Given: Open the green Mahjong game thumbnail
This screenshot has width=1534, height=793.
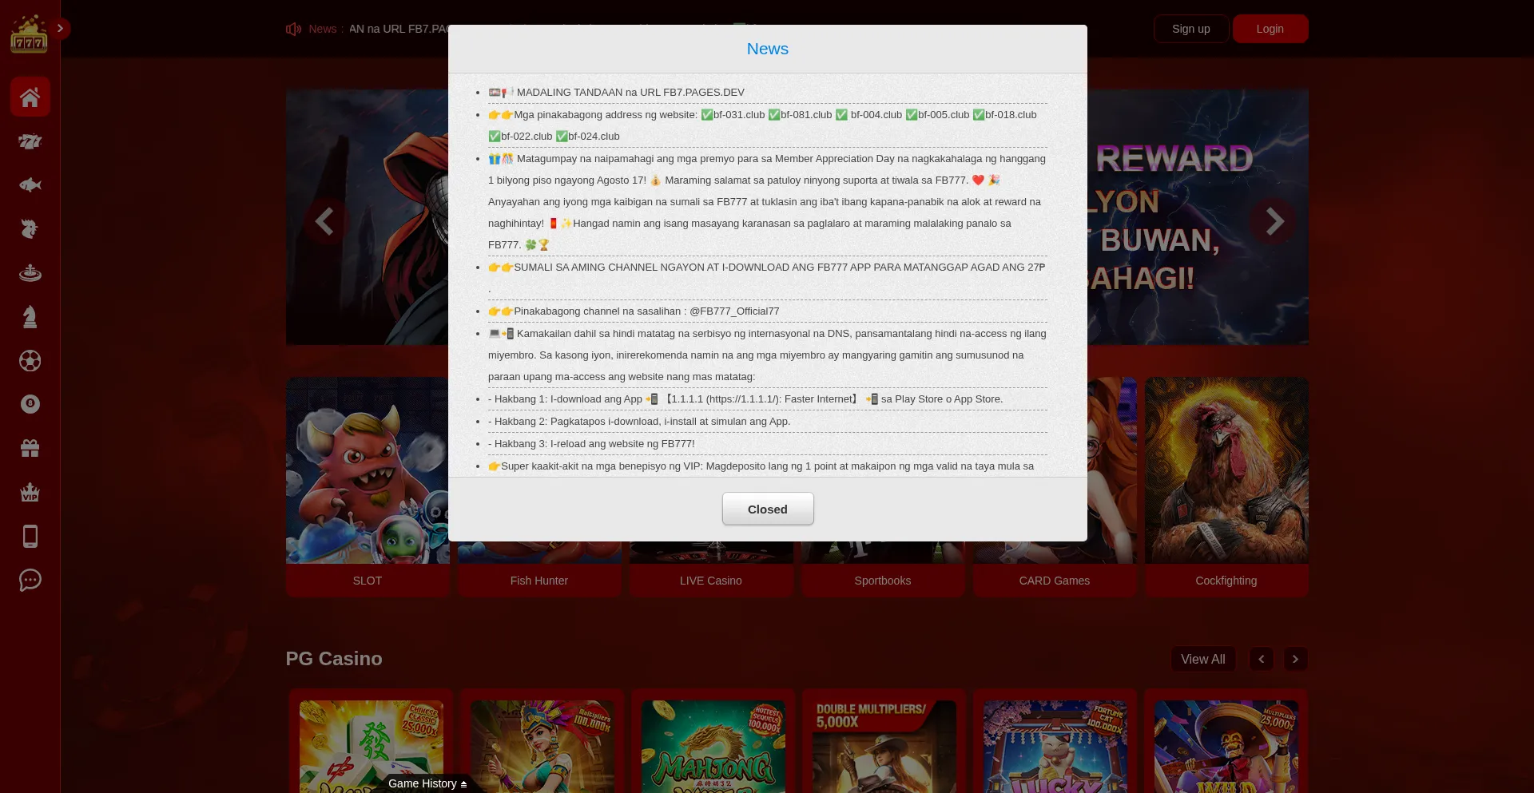Looking at the screenshot, I should (713, 747).
